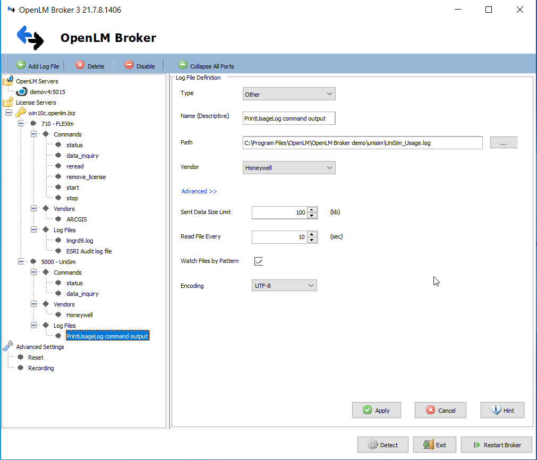Click the win10c.openlm.biz key icon
Image resolution: width=537 pixels, height=460 pixels.
click(21, 113)
